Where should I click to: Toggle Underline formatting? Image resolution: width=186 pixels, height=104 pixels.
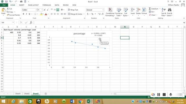(x=29, y=14)
